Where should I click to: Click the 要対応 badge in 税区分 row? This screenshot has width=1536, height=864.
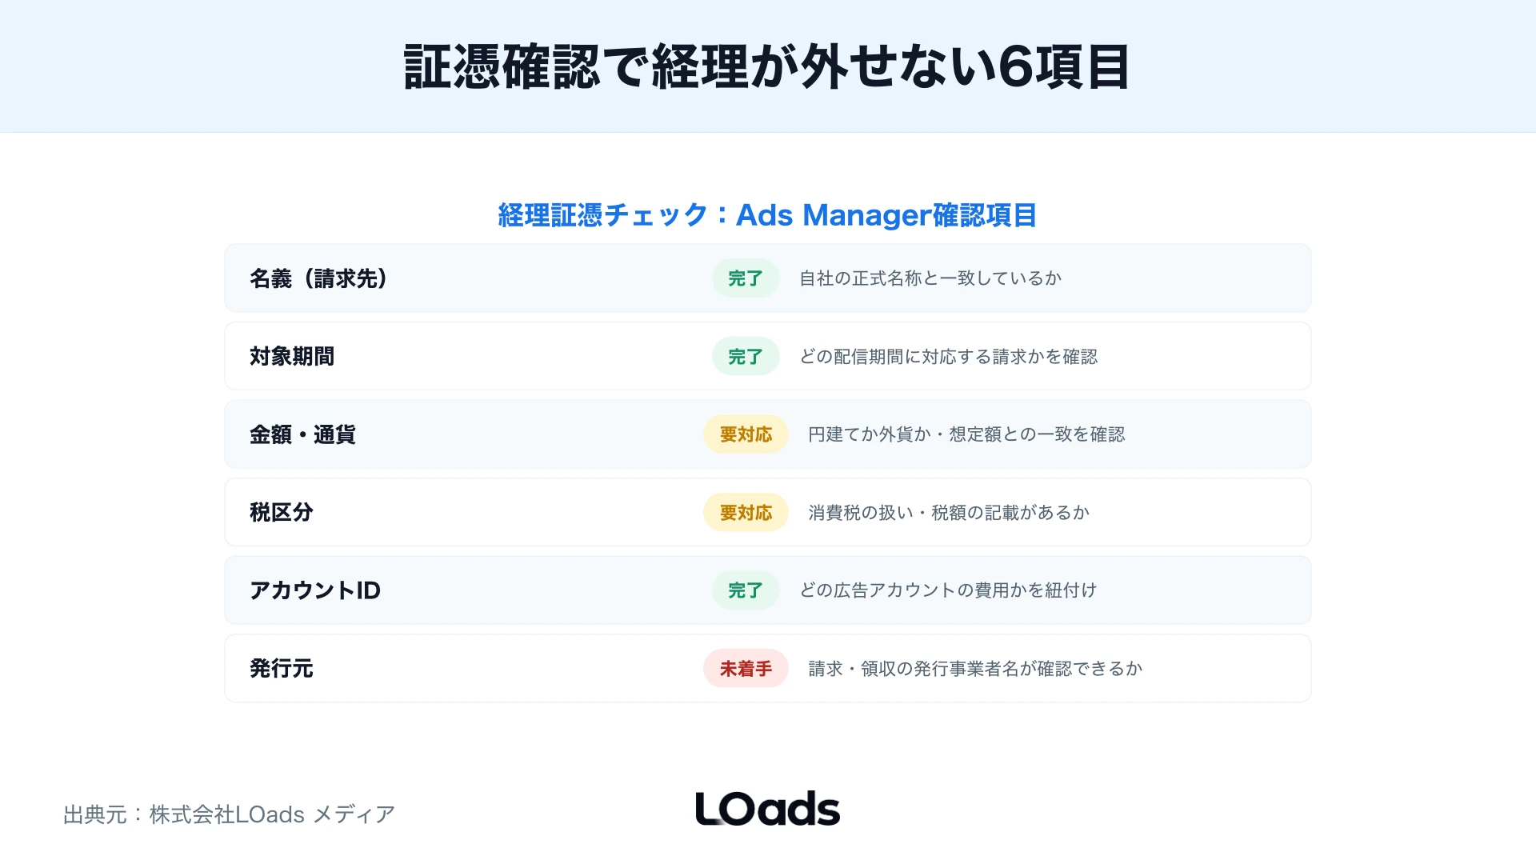click(746, 512)
